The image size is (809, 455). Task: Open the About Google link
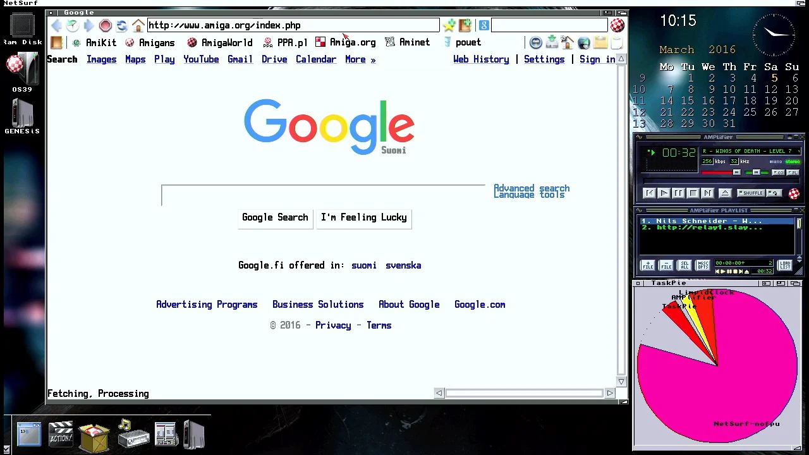[x=409, y=305]
